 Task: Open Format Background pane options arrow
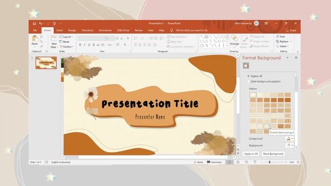click(x=288, y=57)
